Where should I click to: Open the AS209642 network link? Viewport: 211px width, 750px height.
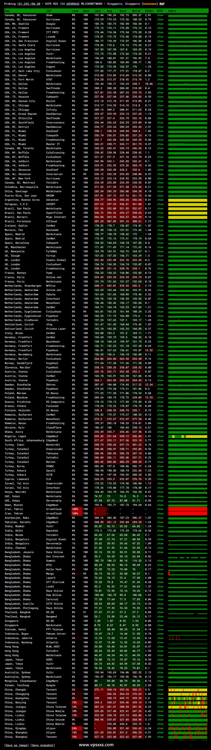[x=73, y=4]
